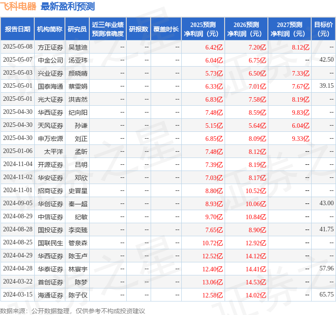This screenshot has width=336, height=315.
Task: Select the 2024-11-01 招商证券 row date
Action: 18,190
